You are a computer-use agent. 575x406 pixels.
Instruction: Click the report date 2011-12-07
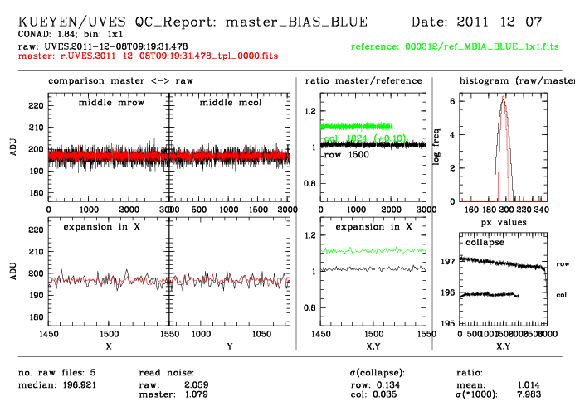[x=485, y=21]
